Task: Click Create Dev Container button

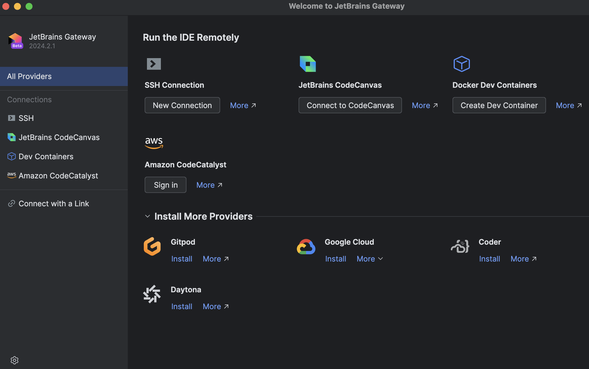Action: (x=499, y=105)
